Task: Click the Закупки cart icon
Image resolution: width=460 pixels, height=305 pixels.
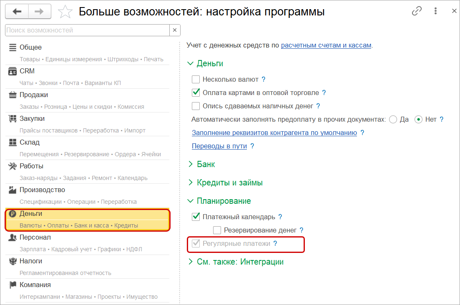Action: [13, 119]
